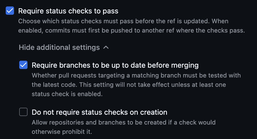Click the 'status check is enabled.' line
This screenshot has width=257, height=139.
point(67,94)
